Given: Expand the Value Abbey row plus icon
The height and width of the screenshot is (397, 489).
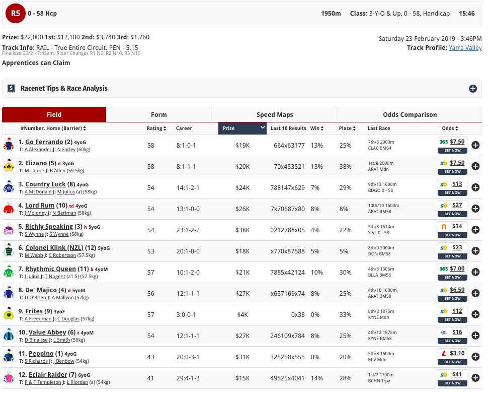Looking at the screenshot, I should (475, 336).
